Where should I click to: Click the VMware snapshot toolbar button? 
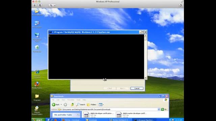[40, 5]
